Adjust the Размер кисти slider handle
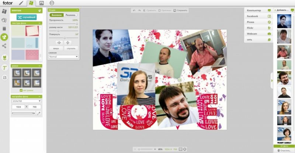The width and height of the screenshot is (295, 153). coord(58,31)
